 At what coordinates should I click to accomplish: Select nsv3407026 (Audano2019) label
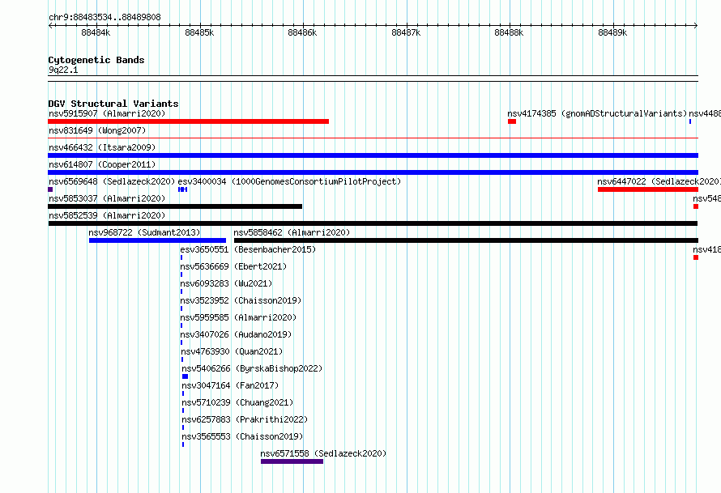coord(236,334)
